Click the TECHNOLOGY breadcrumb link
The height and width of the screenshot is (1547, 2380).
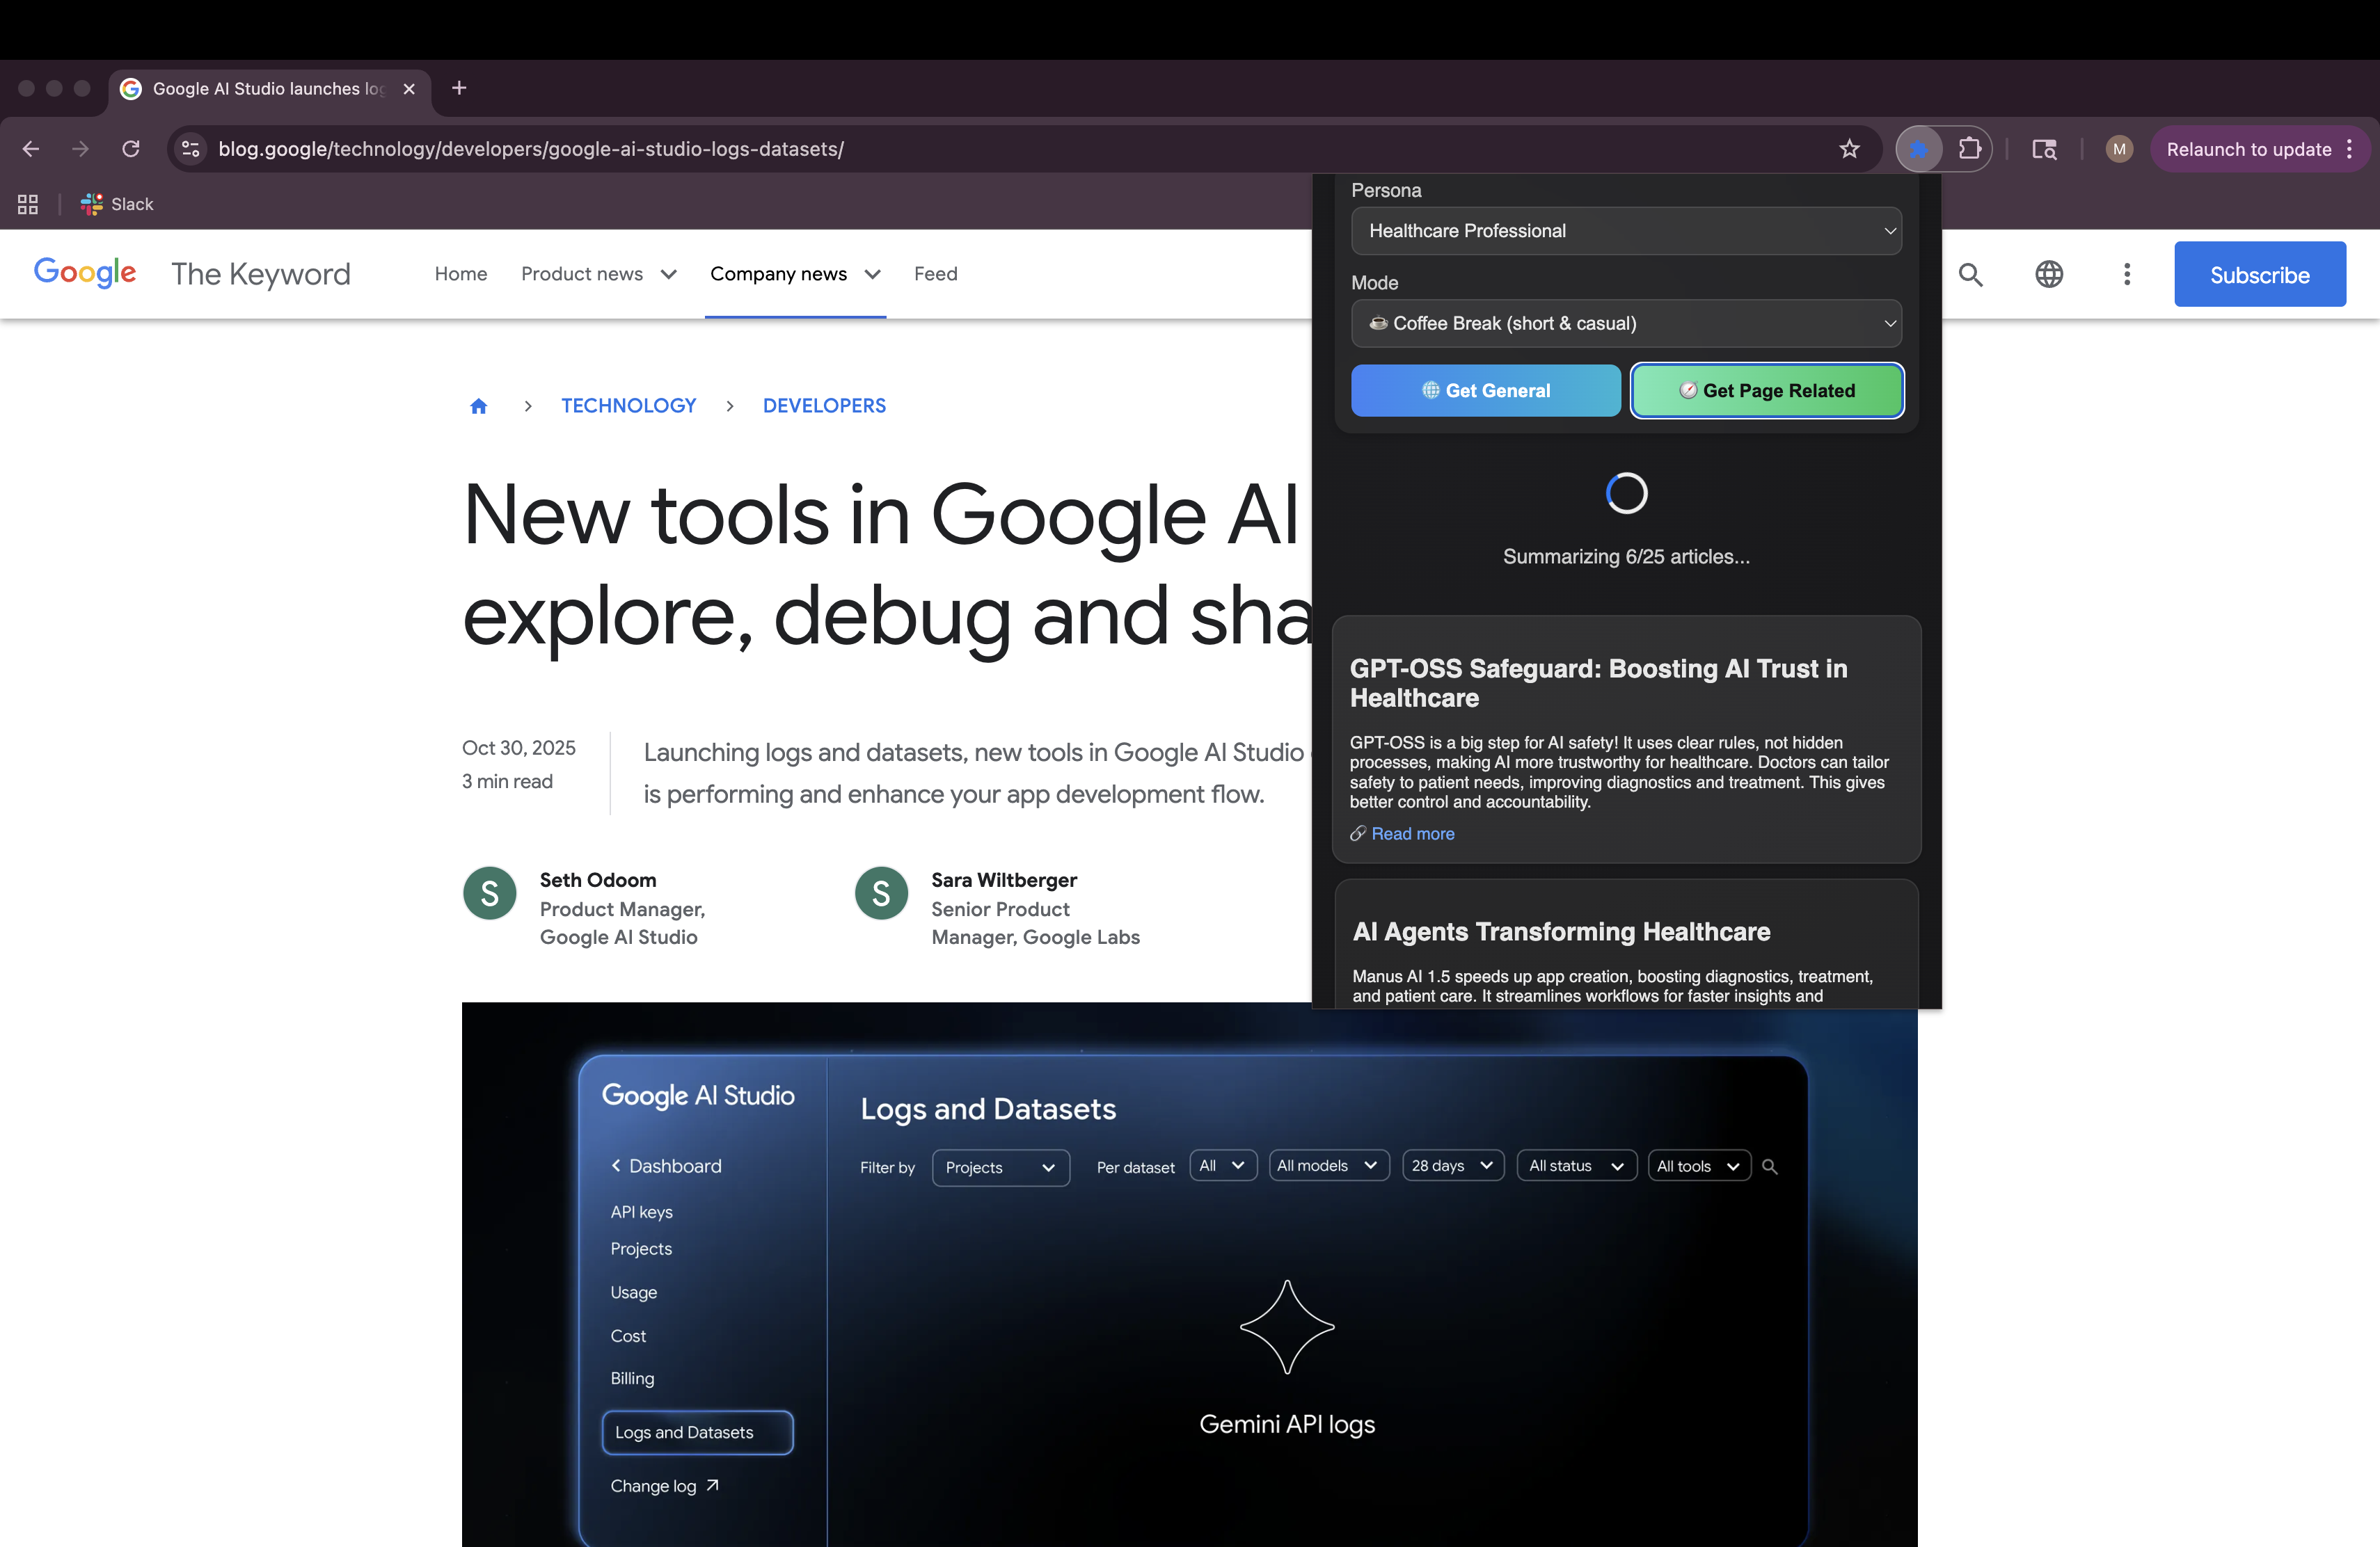pyautogui.click(x=628, y=406)
